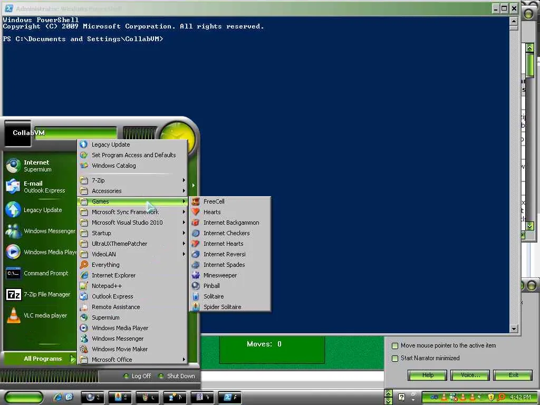Click Internet Explorer quick launch icon
Viewport: 540px width, 405px height.
tap(58, 397)
